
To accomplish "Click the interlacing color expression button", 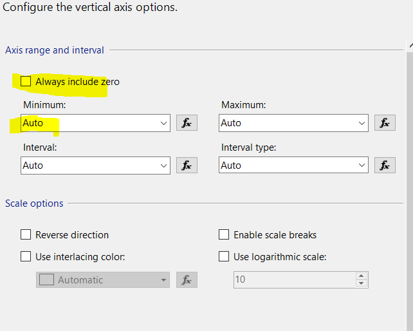I will (187, 280).
